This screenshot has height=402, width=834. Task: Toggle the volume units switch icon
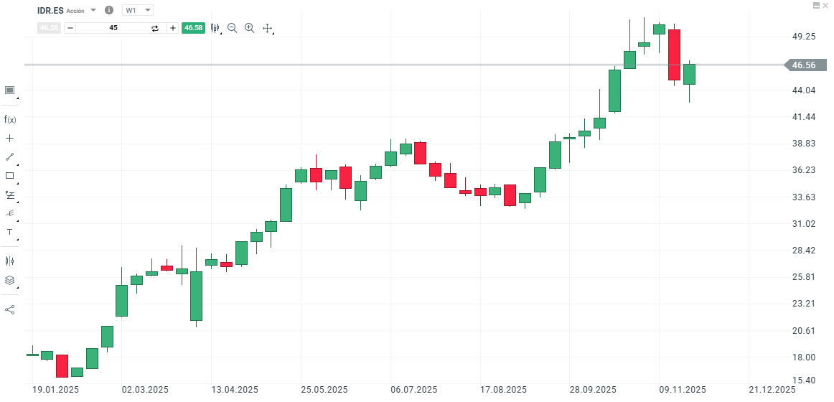pos(154,28)
